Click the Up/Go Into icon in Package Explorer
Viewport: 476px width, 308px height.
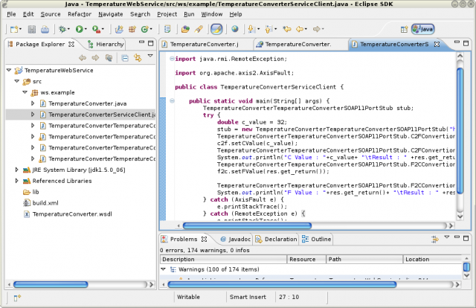(x=109, y=58)
